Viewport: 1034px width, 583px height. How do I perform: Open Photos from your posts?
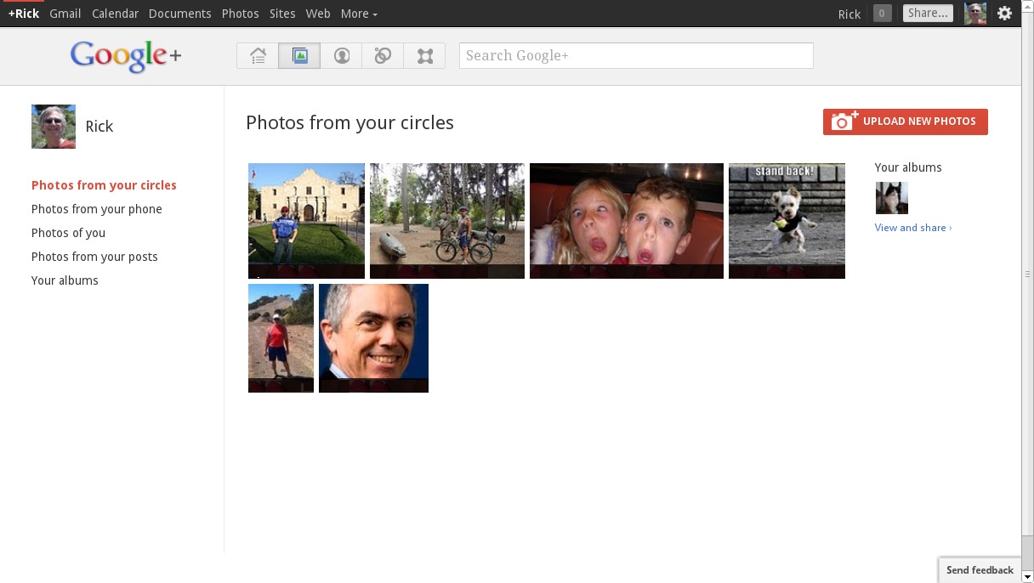[x=94, y=257]
